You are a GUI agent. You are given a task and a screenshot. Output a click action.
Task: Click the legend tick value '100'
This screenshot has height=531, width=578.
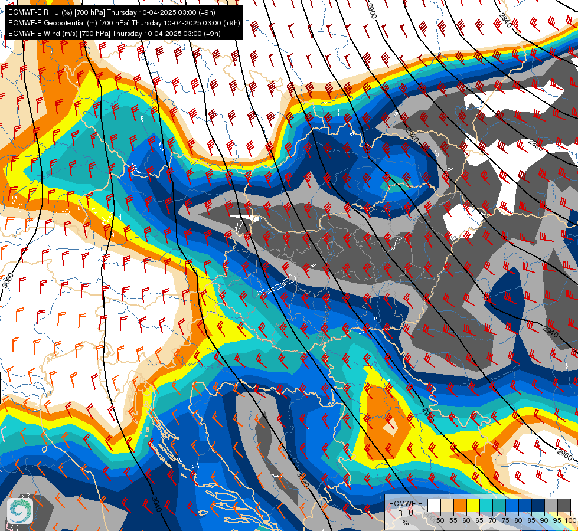571,520
